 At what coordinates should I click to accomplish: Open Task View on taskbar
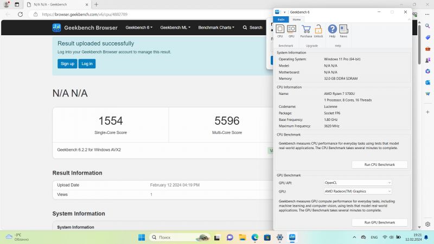(x=217, y=237)
